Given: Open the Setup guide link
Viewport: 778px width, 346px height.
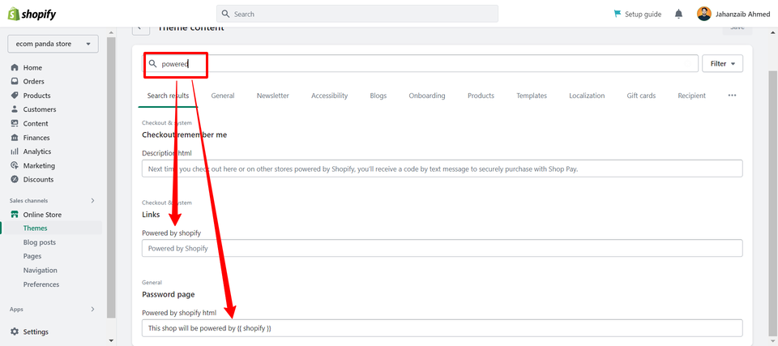Looking at the screenshot, I should (638, 14).
